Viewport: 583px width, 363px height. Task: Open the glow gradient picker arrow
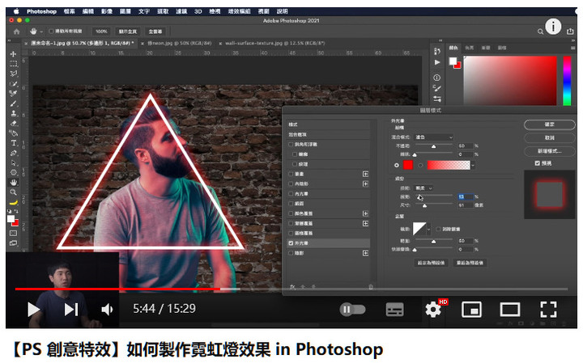pyautogui.click(x=473, y=165)
